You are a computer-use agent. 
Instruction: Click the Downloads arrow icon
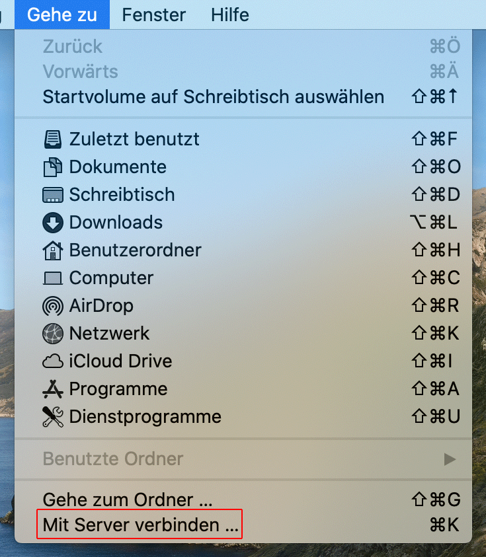(x=53, y=223)
